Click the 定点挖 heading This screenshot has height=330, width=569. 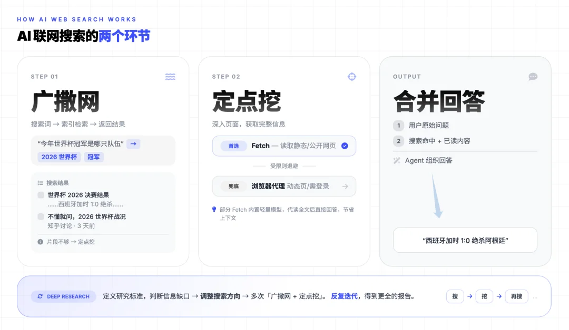click(x=247, y=101)
